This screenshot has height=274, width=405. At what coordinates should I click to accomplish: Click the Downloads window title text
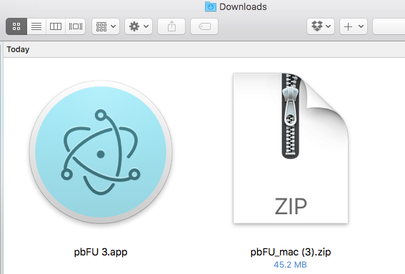[x=243, y=6]
